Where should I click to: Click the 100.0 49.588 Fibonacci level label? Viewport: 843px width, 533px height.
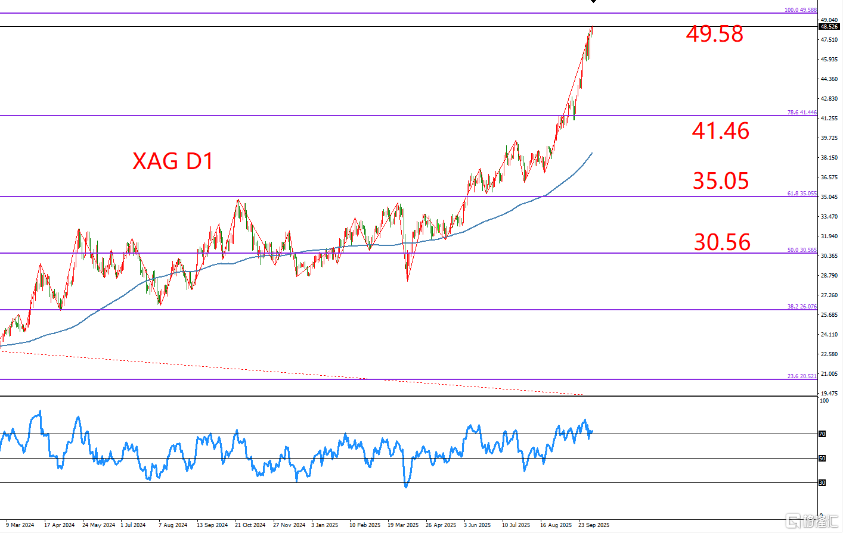(800, 10)
